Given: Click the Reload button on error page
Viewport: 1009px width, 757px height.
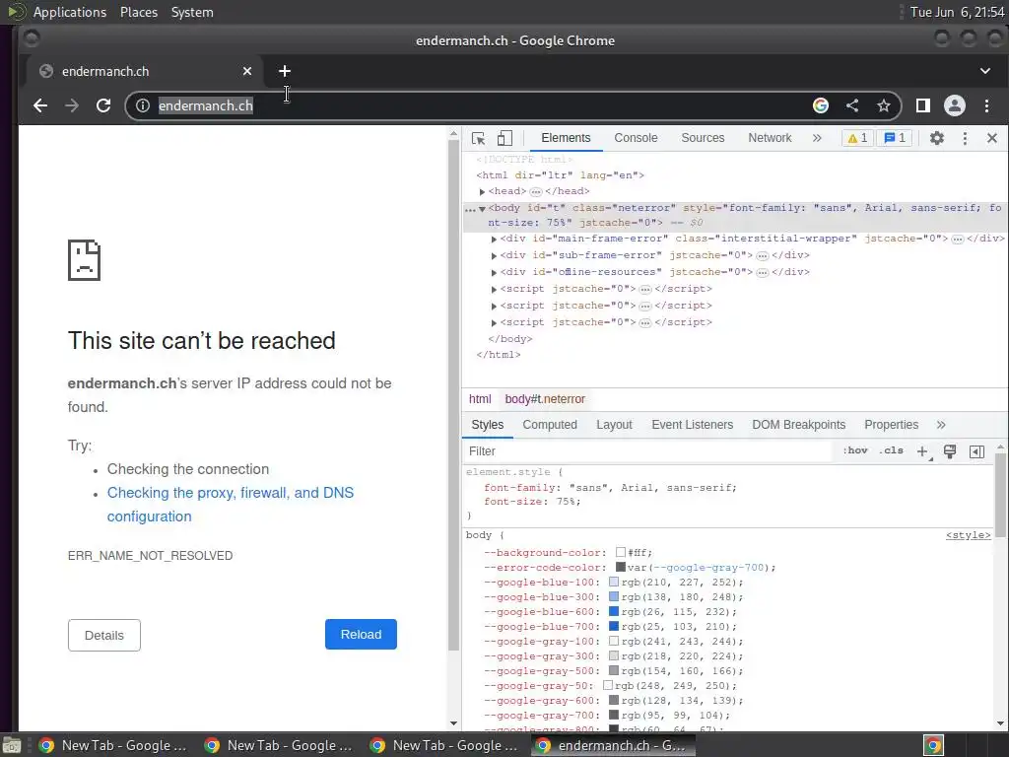Looking at the screenshot, I should (361, 635).
